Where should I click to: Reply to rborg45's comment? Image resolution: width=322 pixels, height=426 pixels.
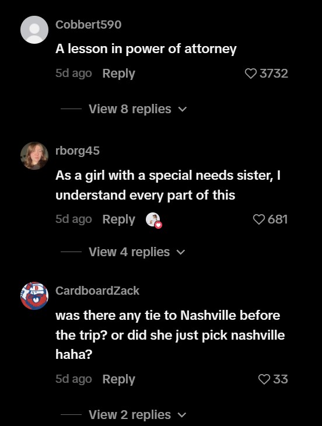click(x=118, y=219)
